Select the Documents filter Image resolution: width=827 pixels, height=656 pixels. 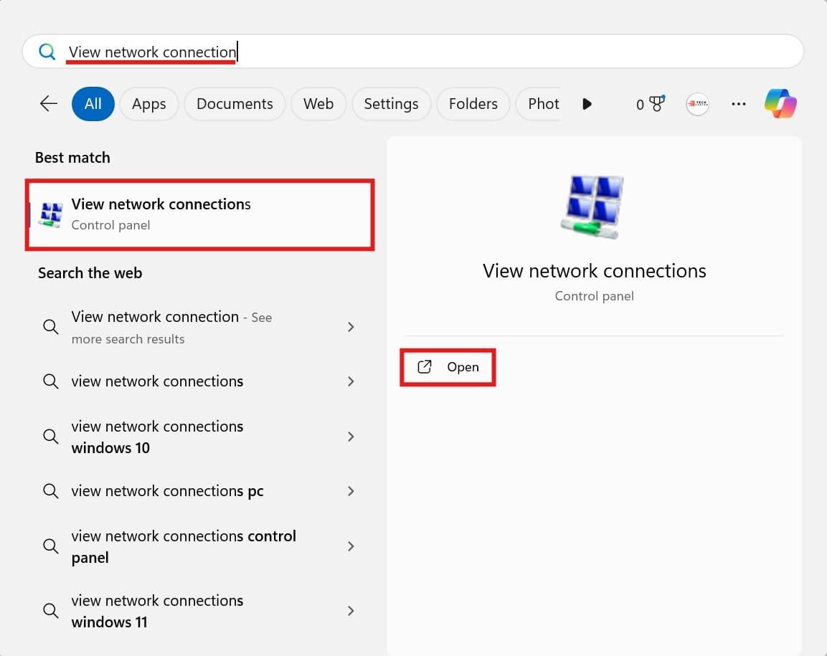235,103
